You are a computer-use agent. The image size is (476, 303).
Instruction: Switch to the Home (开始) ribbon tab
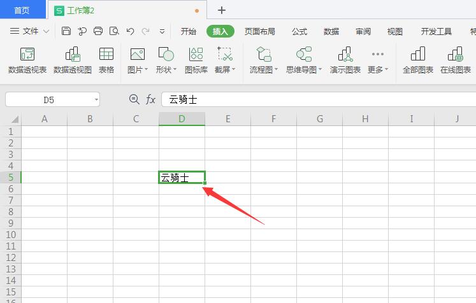188,31
